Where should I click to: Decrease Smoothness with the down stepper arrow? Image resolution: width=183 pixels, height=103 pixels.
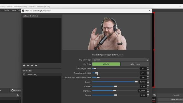148,74
